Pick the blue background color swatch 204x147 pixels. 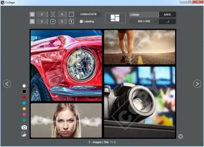point(24,103)
